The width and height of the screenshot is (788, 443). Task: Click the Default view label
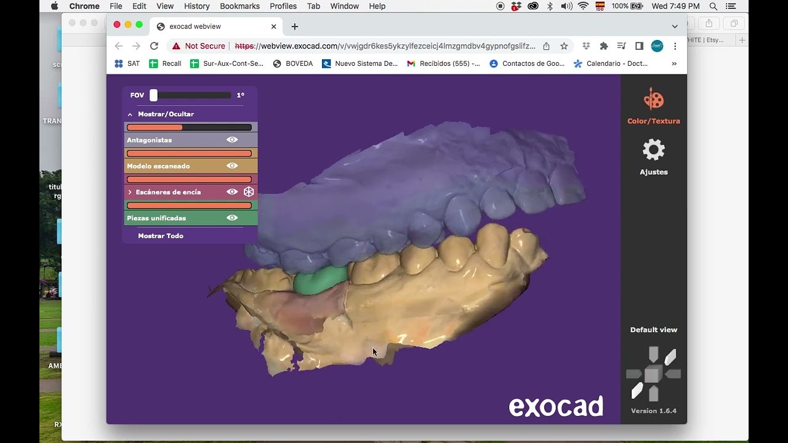pyautogui.click(x=653, y=330)
